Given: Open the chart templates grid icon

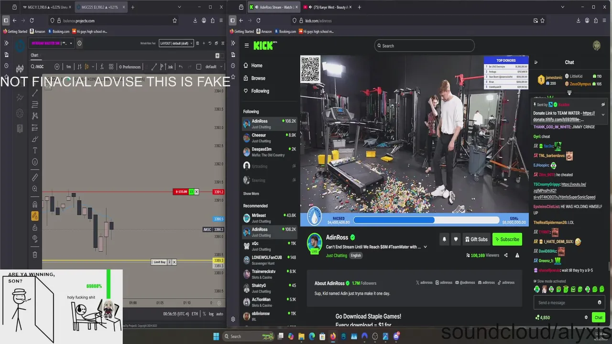Looking at the screenshot, I should [x=111, y=67].
